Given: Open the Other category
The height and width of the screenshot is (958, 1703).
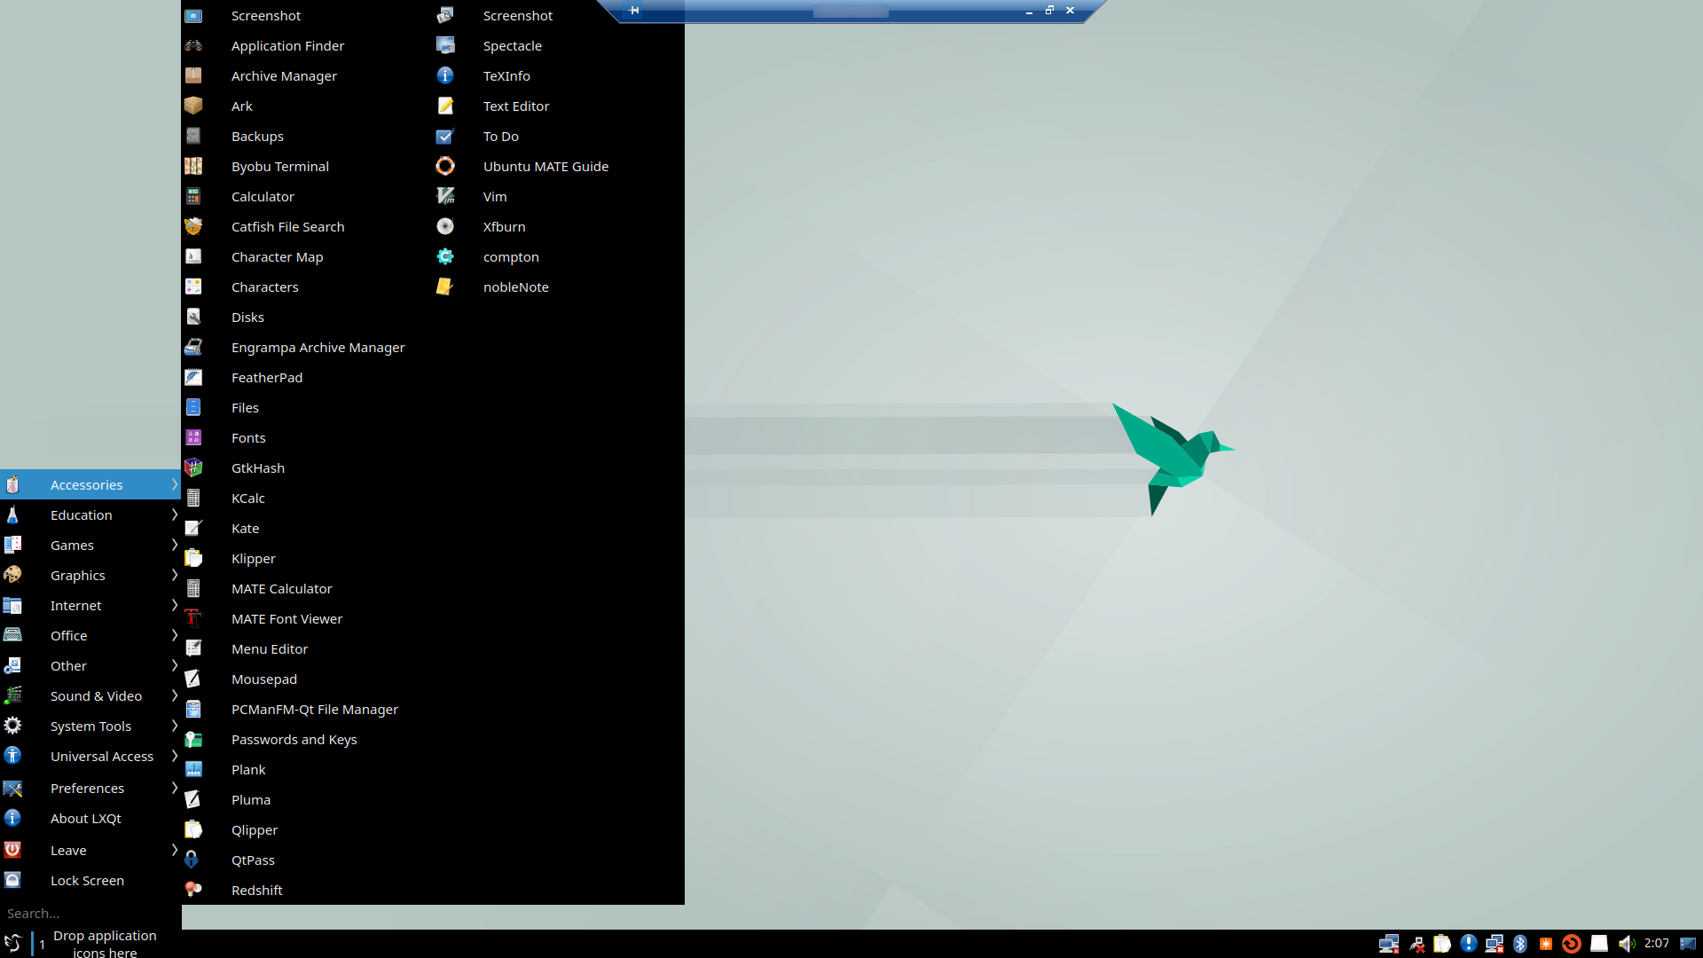Looking at the screenshot, I should [x=90, y=666].
